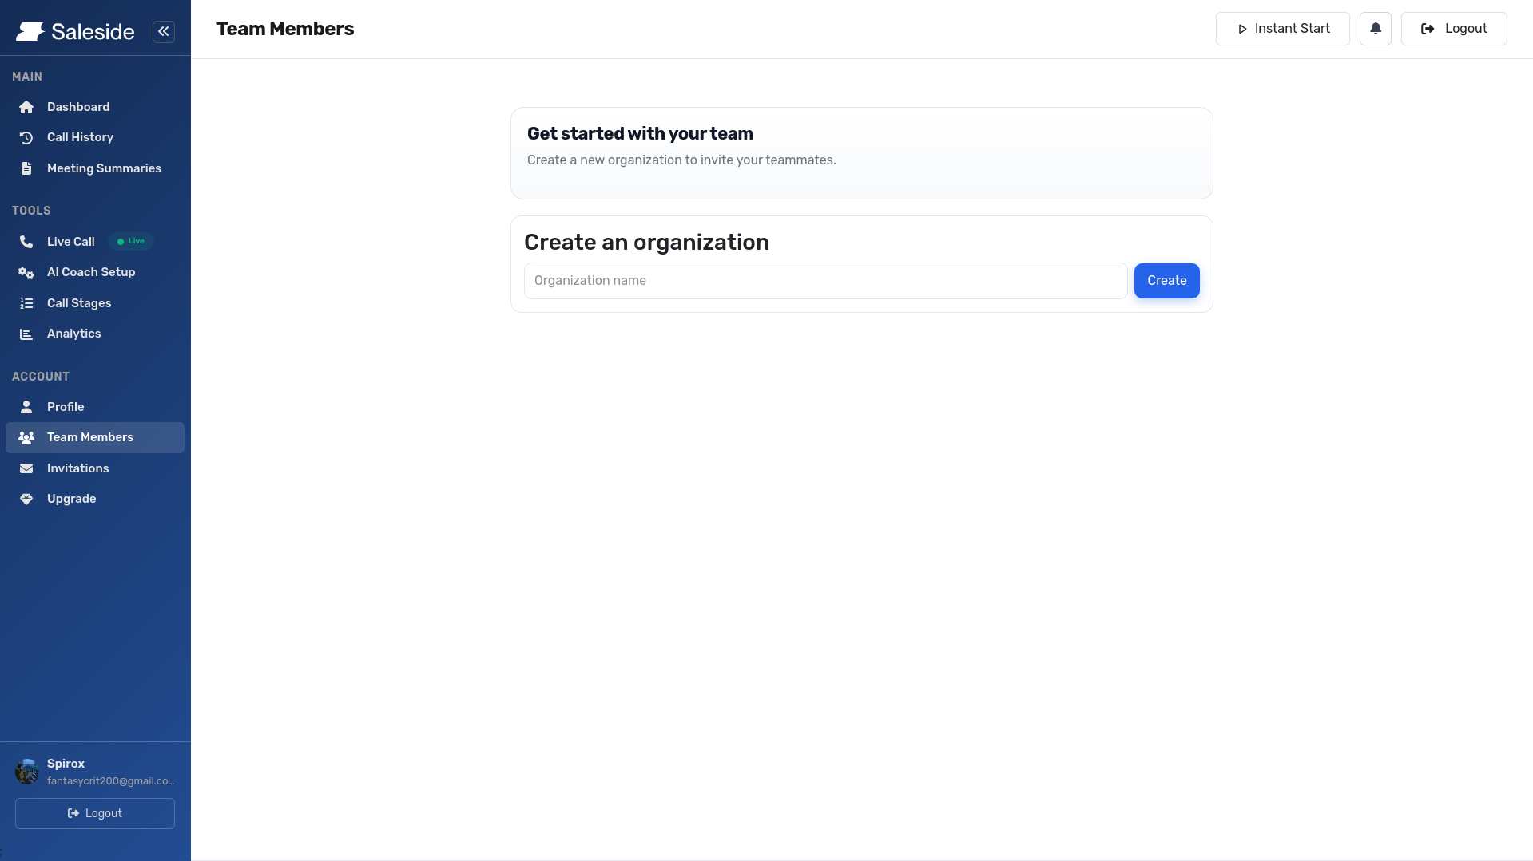Click Logout in the top header
The height and width of the screenshot is (861, 1533).
(1453, 29)
